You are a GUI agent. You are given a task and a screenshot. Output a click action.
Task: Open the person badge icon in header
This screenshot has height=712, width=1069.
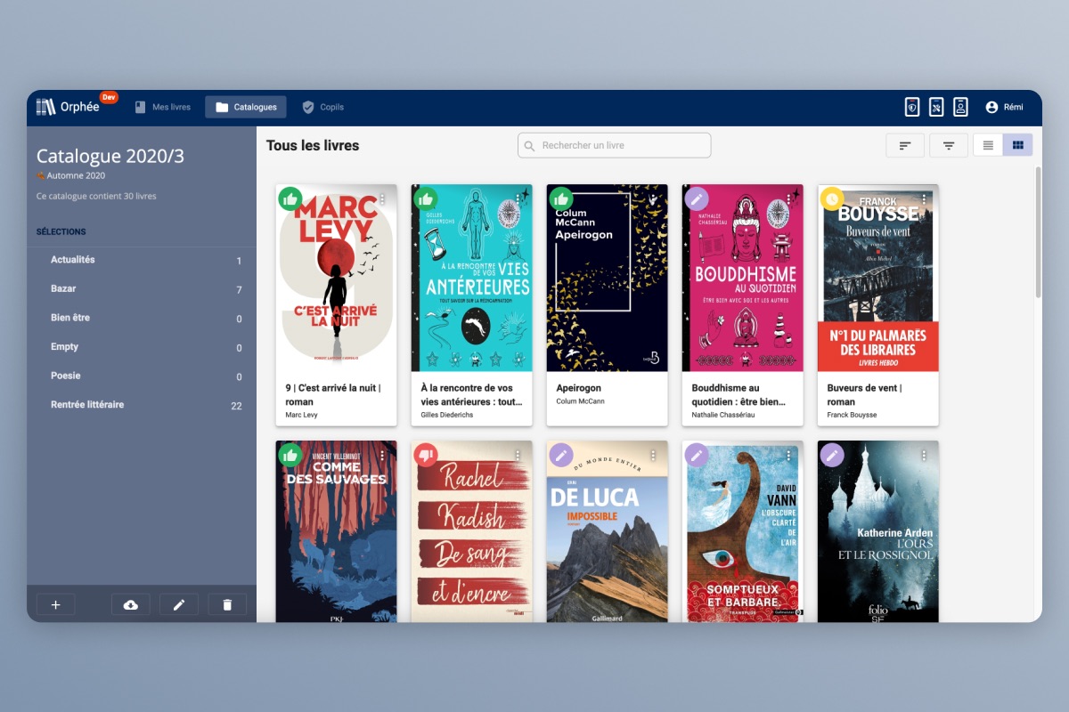pos(960,107)
